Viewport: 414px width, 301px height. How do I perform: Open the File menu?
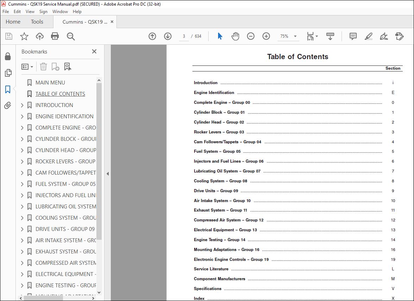pos(6,12)
